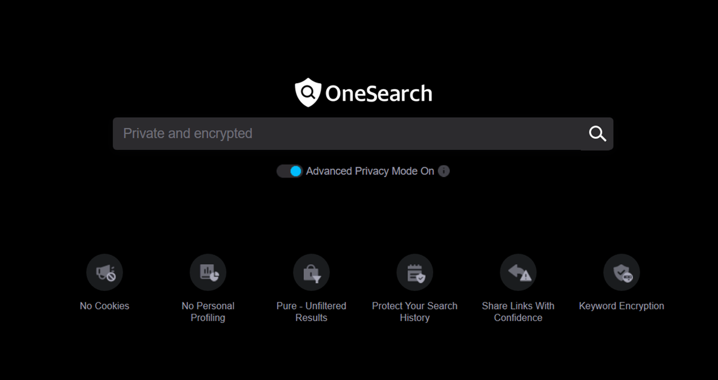Screen dimensions: 718x380
Task: Select the No Personal Profiling chart icon
Action: coord(208,272)
